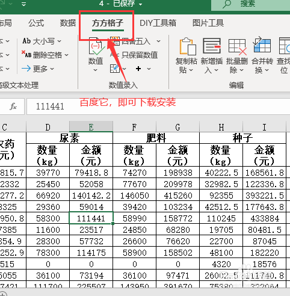290x296 pixels.
Task: Expand the plus sign dropdown arrow
Action: pyautogui.click(x=149, y=69)
